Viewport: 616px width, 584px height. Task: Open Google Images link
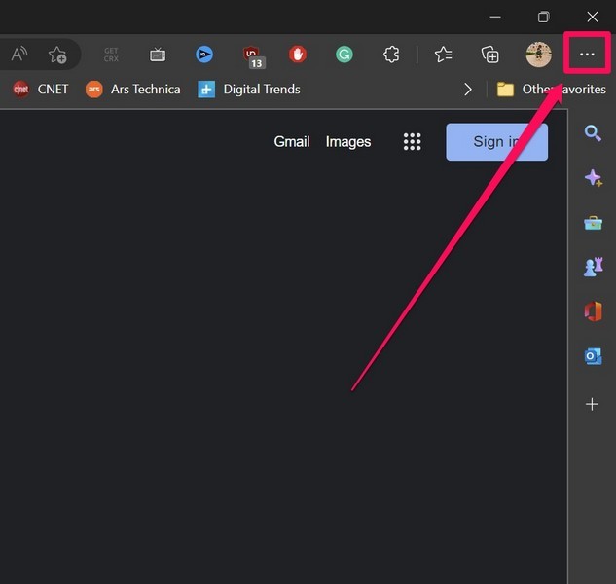[x=348, y=141]
